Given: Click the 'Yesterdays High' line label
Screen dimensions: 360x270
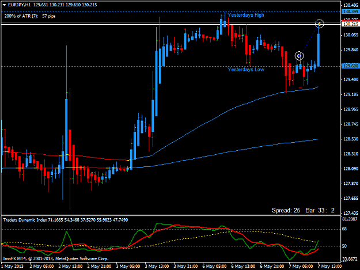Looking at the screenshot, I should click(245, 15).
